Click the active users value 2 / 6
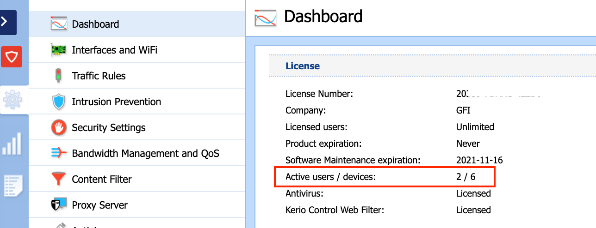The width and height of the screenshot is (596, 228). click(x=466, y=177)
